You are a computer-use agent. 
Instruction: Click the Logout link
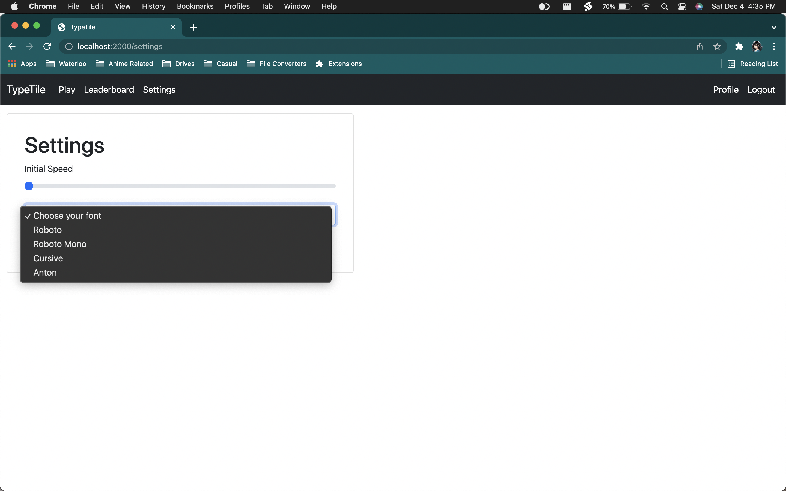pyautogui.click(x=761, y=90)
